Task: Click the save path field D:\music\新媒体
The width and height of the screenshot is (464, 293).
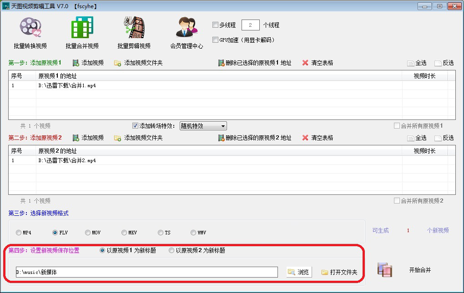Action: click(147, 272)
